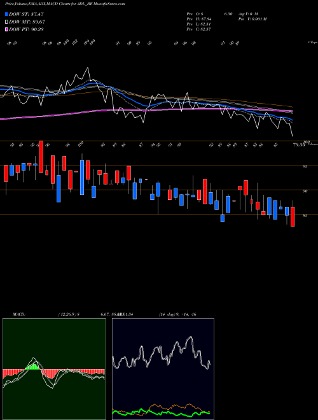318x420 pixels.
Task: Click the 79.50 price label
Action: coord(299,145)
